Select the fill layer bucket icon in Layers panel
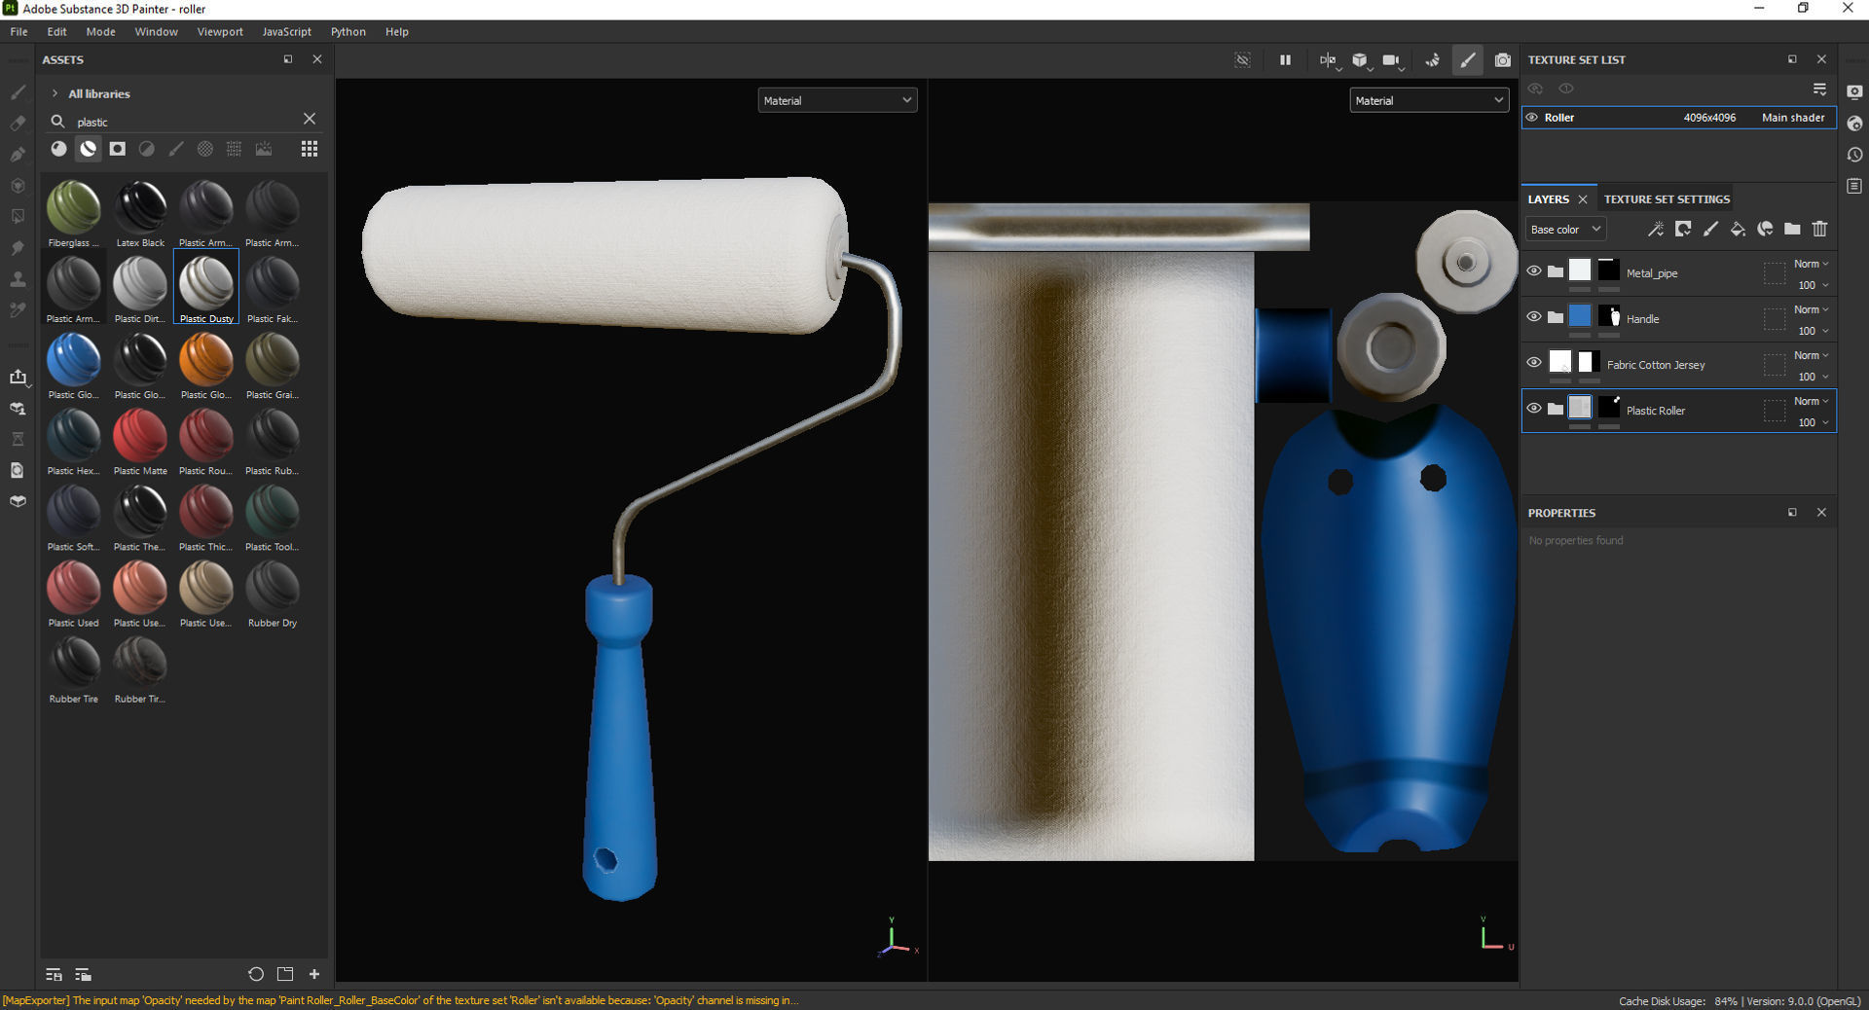This screenshot has width=1869, height=1010. coord(1738,230)
